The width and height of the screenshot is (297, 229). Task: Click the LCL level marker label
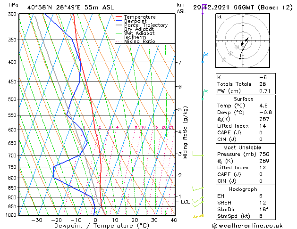(x=185, y=202)
